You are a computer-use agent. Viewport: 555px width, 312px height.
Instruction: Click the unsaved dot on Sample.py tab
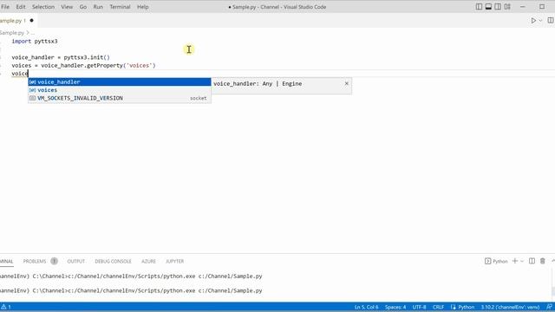(31, 21)
